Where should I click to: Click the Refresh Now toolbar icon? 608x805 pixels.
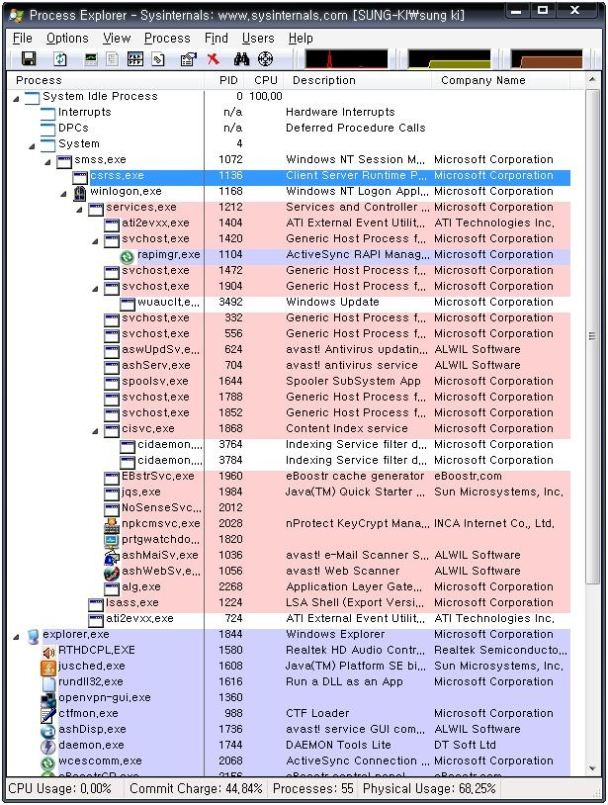pos(60,59)
